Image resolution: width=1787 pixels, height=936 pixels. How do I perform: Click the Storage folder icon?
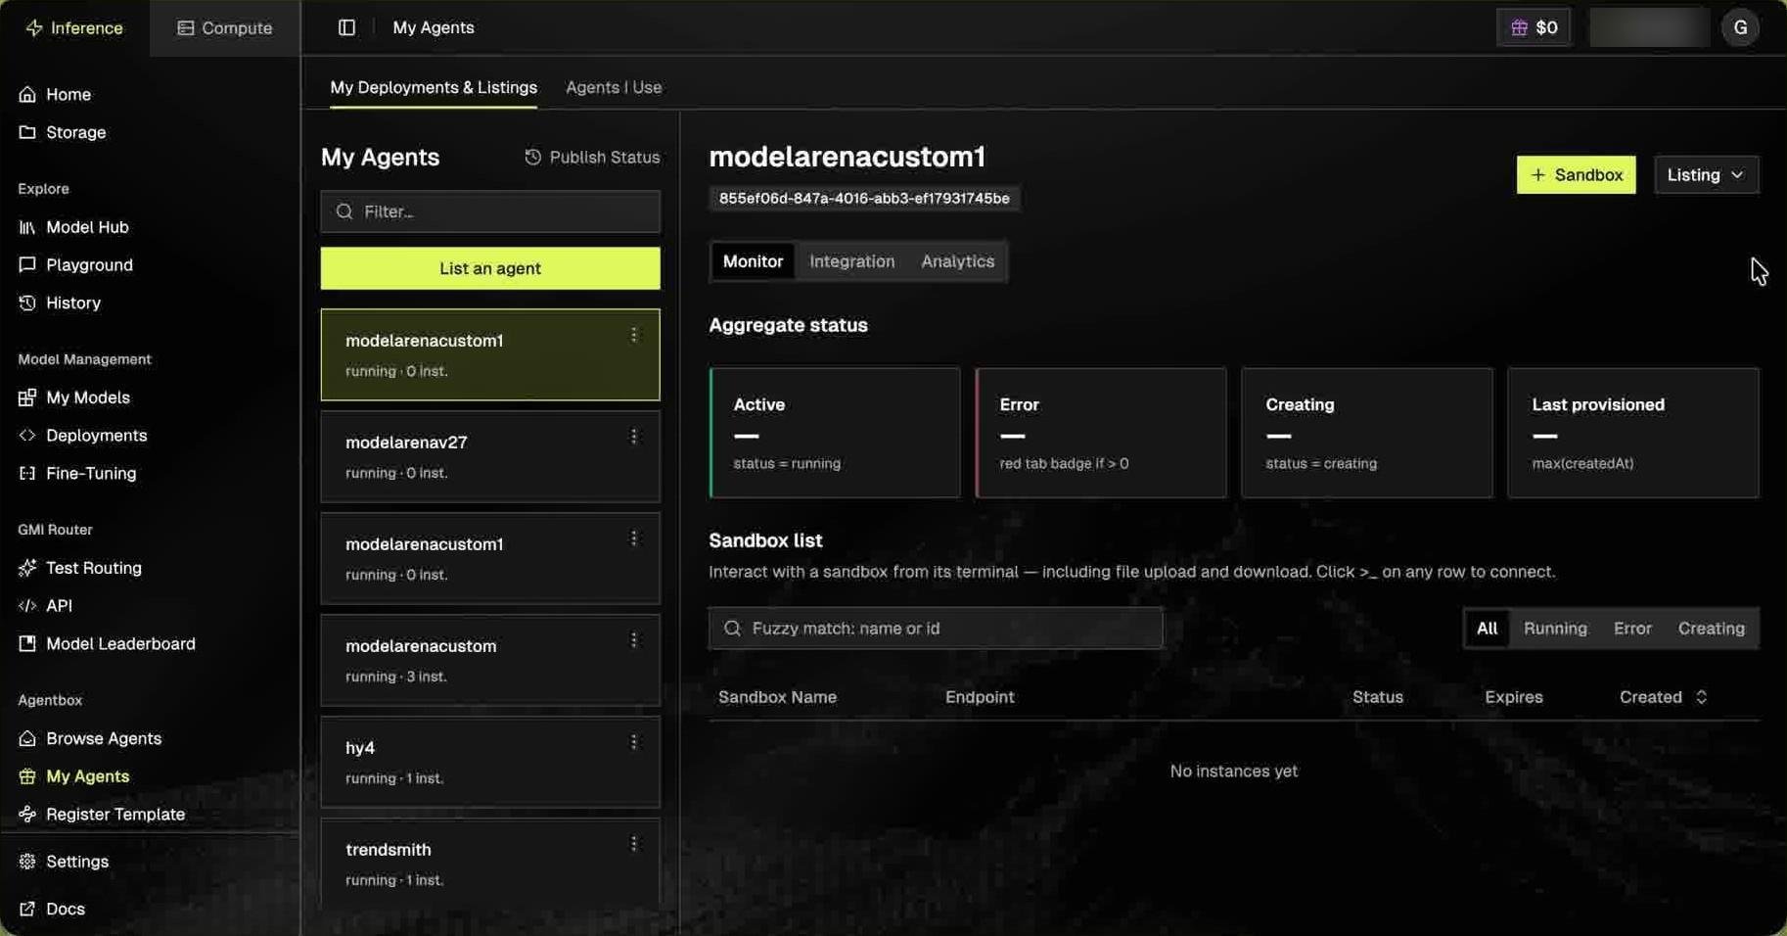coord(27,132)
